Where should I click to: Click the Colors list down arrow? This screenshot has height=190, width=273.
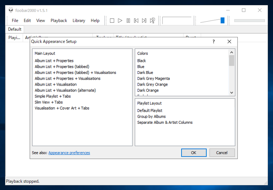click(x=232, y=93)
